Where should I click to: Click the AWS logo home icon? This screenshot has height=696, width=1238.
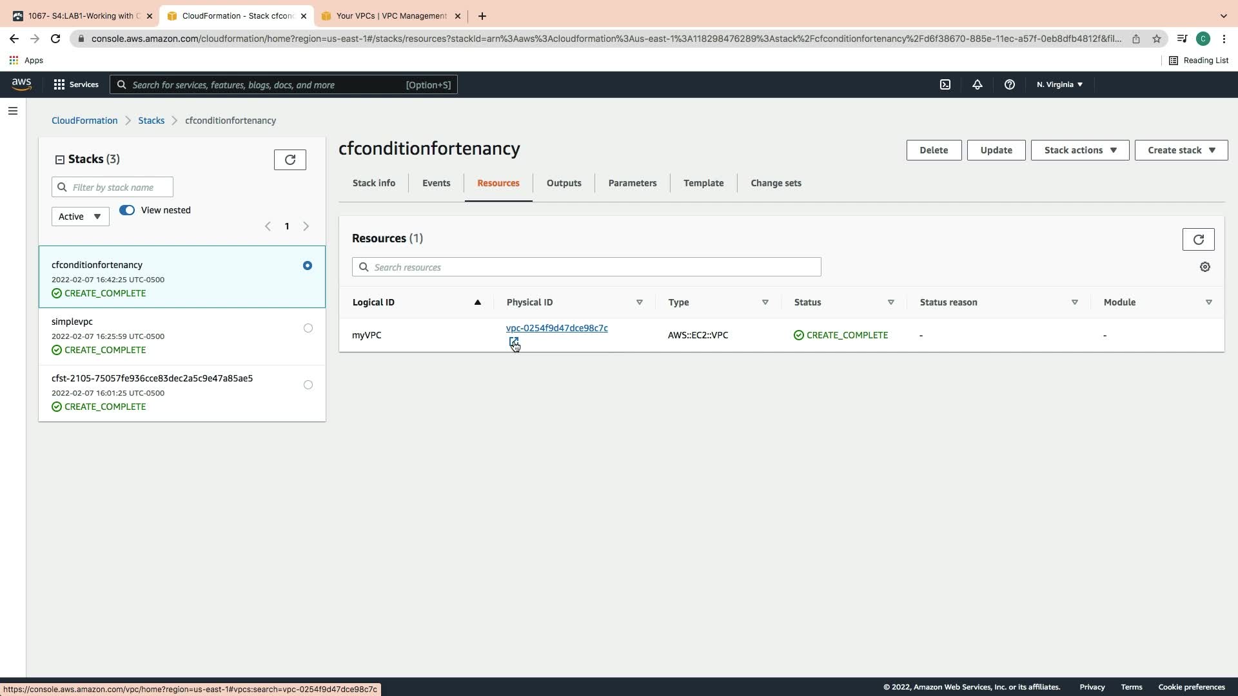coord(21,84)
